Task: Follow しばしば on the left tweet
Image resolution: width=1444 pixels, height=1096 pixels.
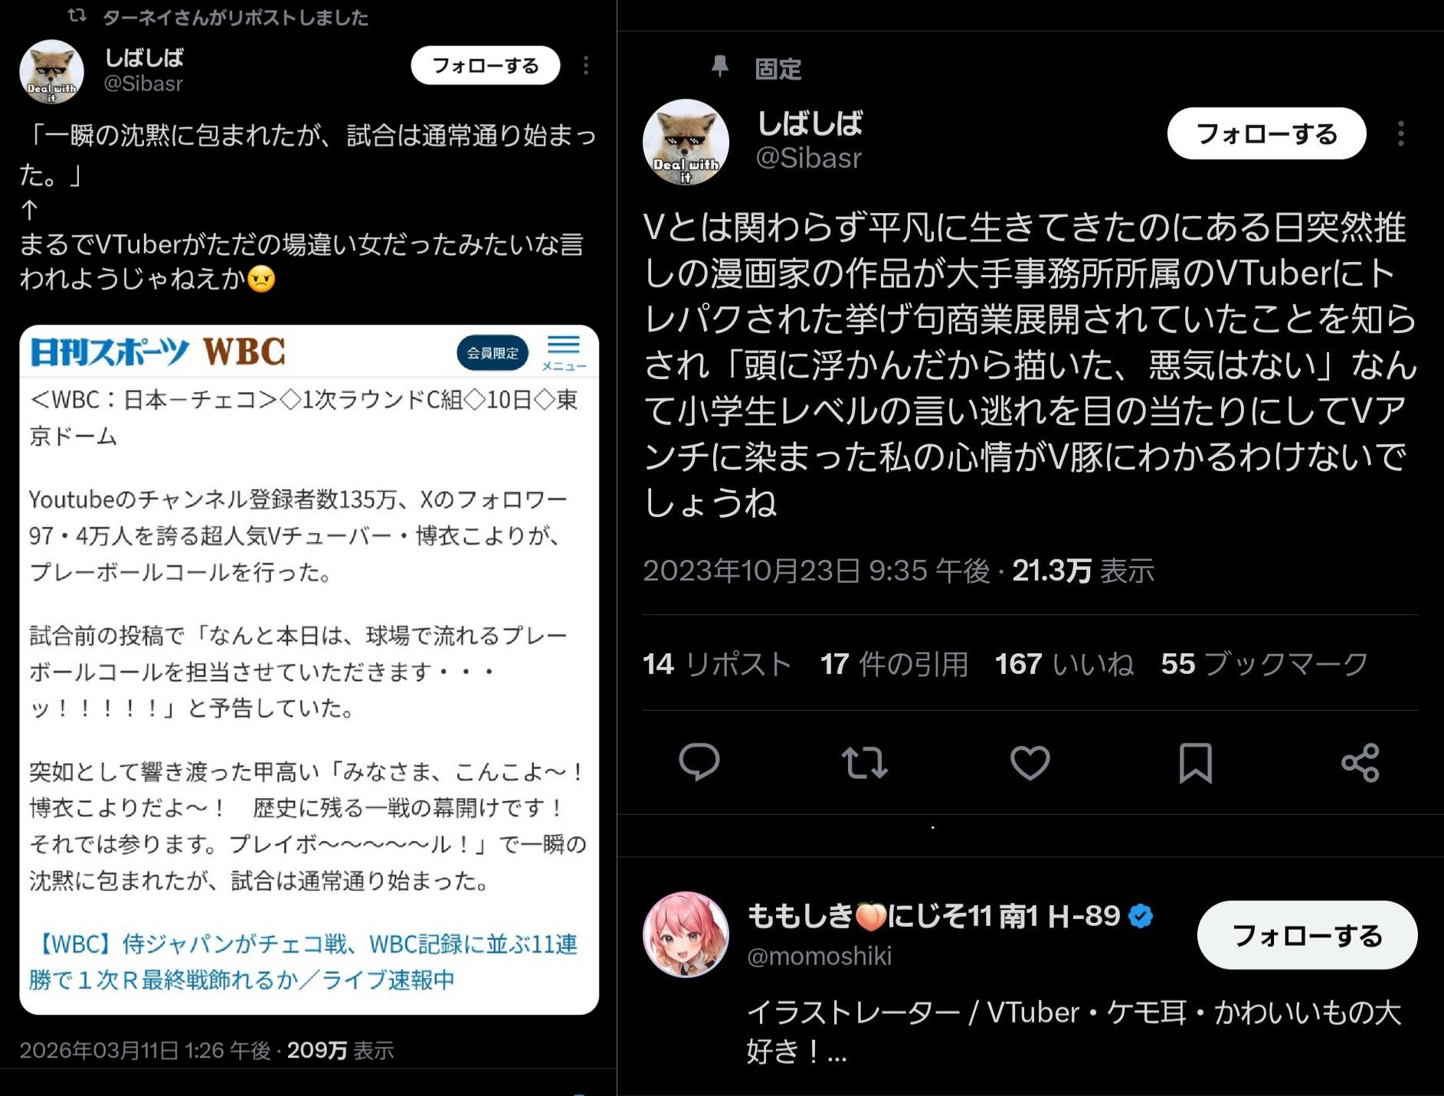Action: pyautogui.click(x=485, y=66)
